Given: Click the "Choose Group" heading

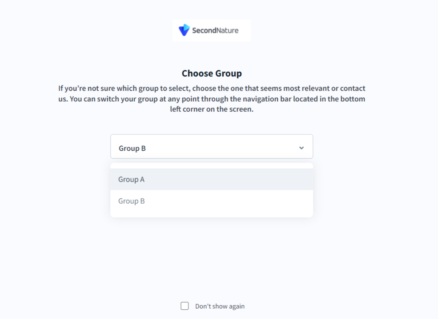Looking at the screenshot, I should (212, 74).
